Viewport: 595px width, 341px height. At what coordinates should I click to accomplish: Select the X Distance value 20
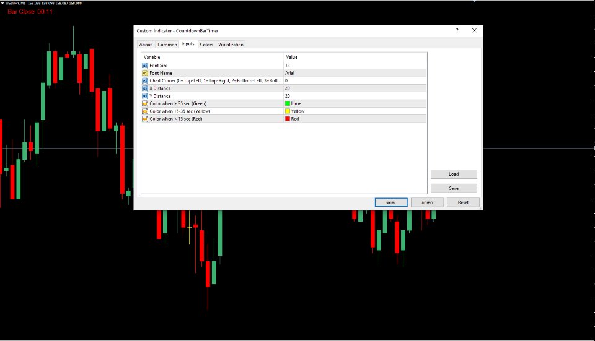[x=287, y=88]
